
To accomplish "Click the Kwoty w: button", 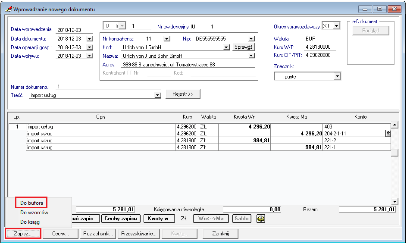I will [159, 219].
